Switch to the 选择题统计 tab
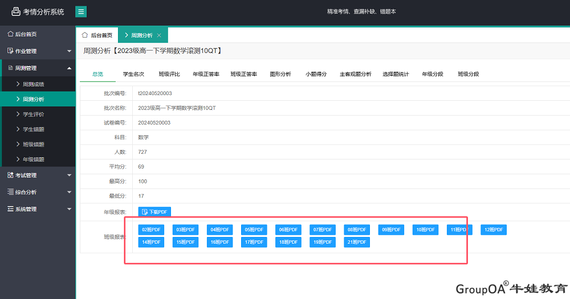This screenshot has height=299, width=570. tap(396, 74)
